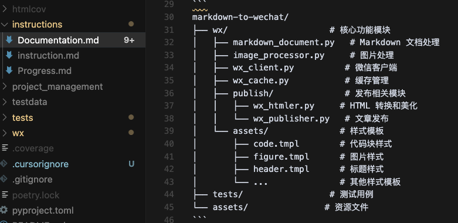Click the modified dot beside instructions folder
Viewport: 458px width, 223px height.
pos(131,24)
